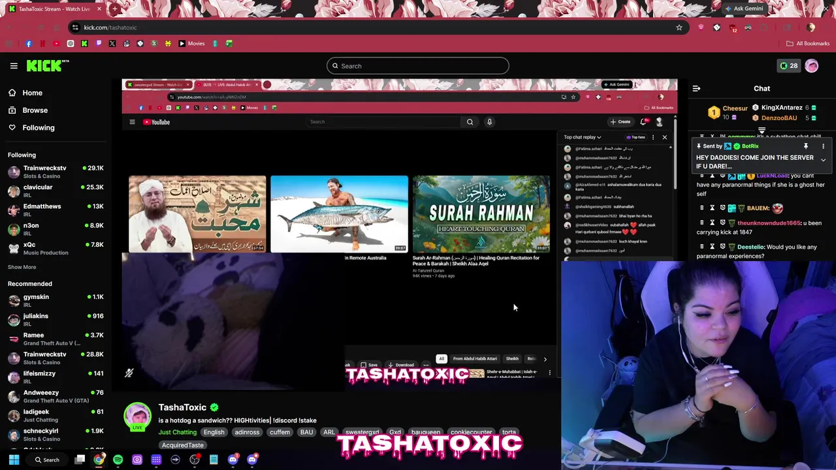Open the All Bookmarks folder

point(808,44)
